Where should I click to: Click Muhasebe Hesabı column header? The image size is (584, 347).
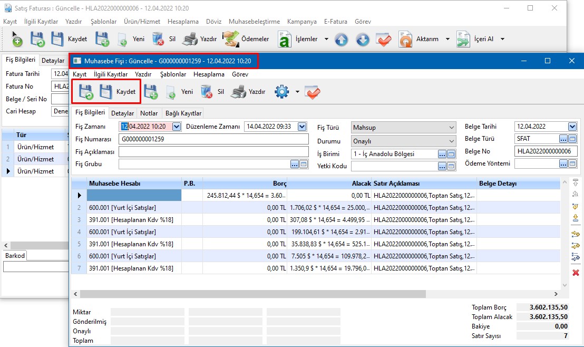click(x=134, y=184)
